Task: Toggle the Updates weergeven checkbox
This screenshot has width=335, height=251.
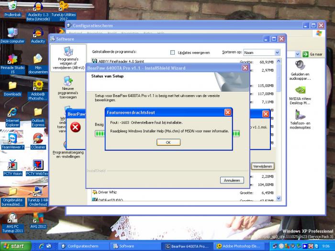Action: click(172, 53)
